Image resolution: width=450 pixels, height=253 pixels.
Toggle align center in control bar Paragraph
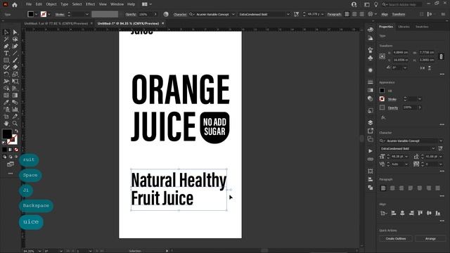pyautogui.click(x=354, y=14)
